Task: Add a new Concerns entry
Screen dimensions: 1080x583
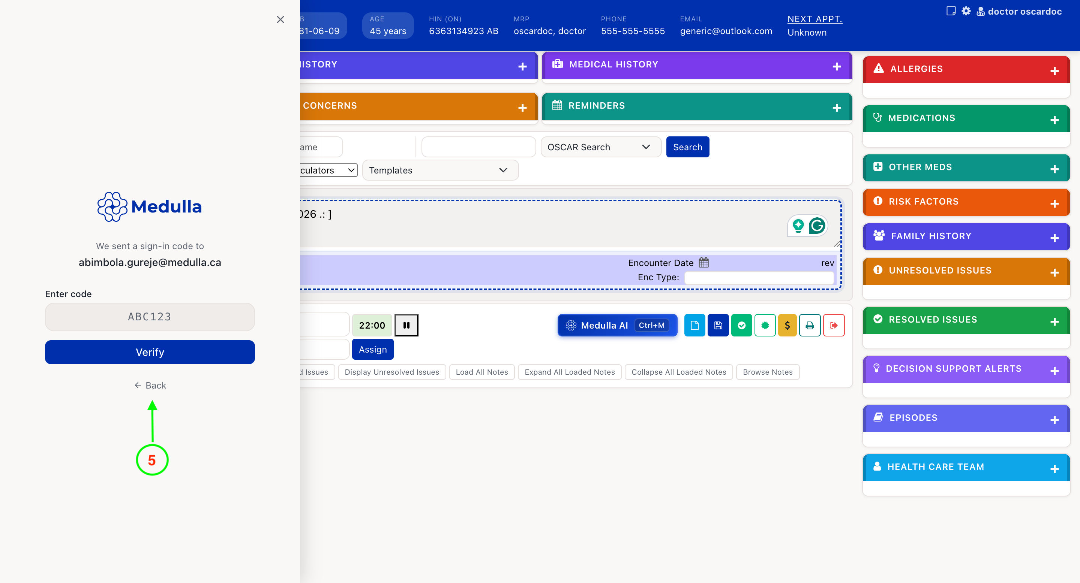Action: tap(522, 108)
